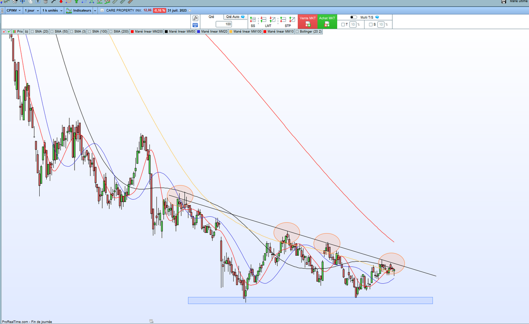This screenshot has width=529, height=324.
Task: Click the orange ellipse drawing tool
Action: (68, 2)
